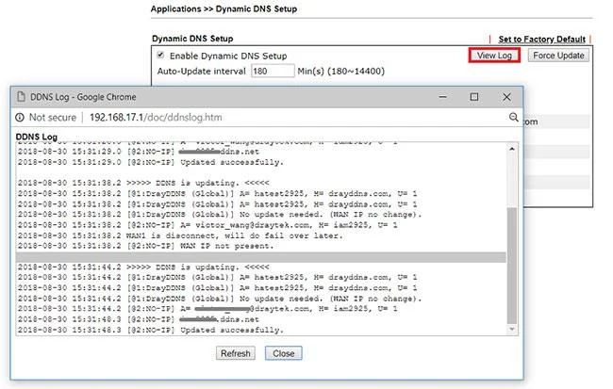This screenshot has width=613, height=389.
Task: Click Set to Factory Default link
Action: coord(541,39)
